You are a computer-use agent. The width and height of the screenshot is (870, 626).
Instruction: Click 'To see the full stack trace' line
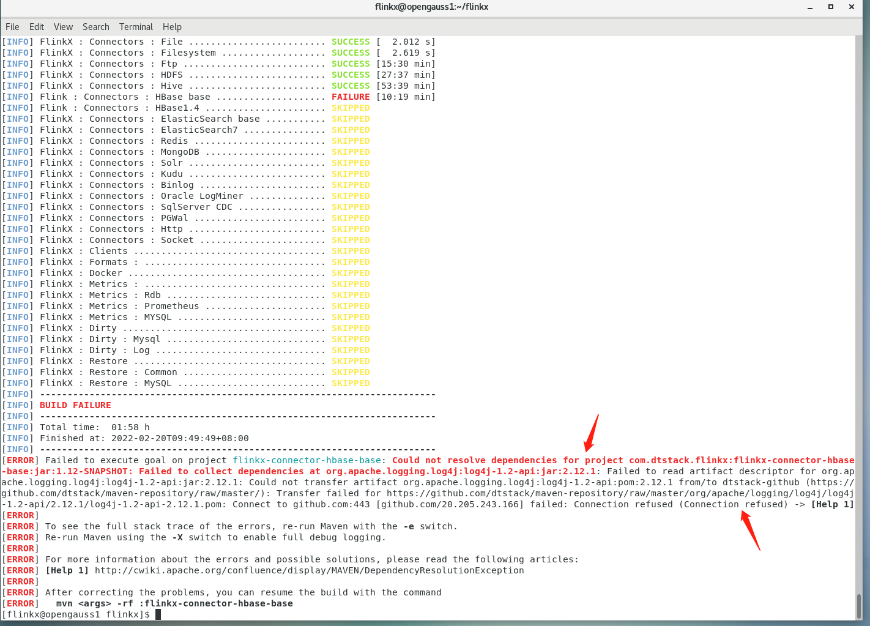(x=251, y=526)
